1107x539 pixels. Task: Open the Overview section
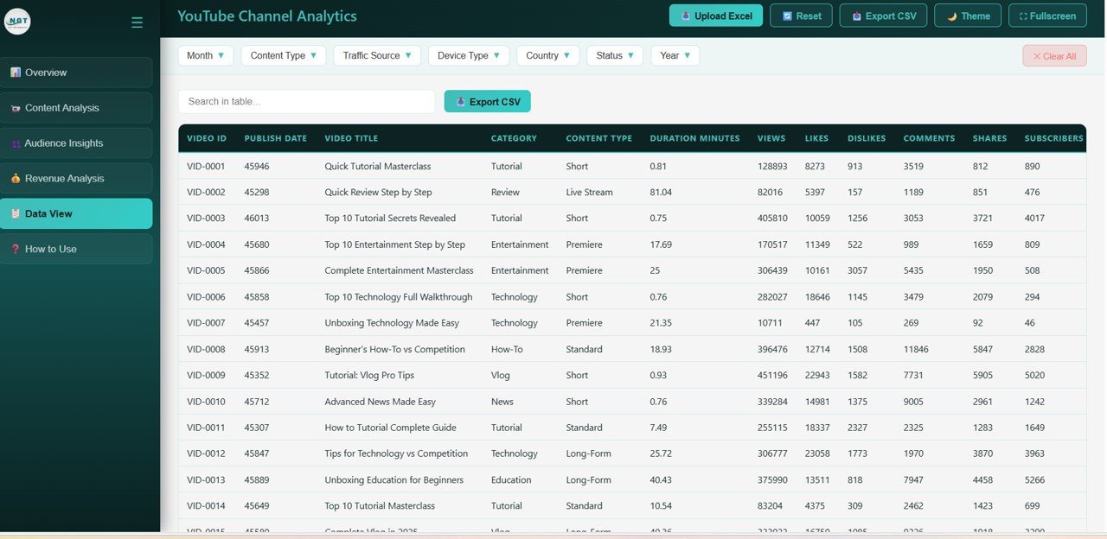tap(77, 73)
